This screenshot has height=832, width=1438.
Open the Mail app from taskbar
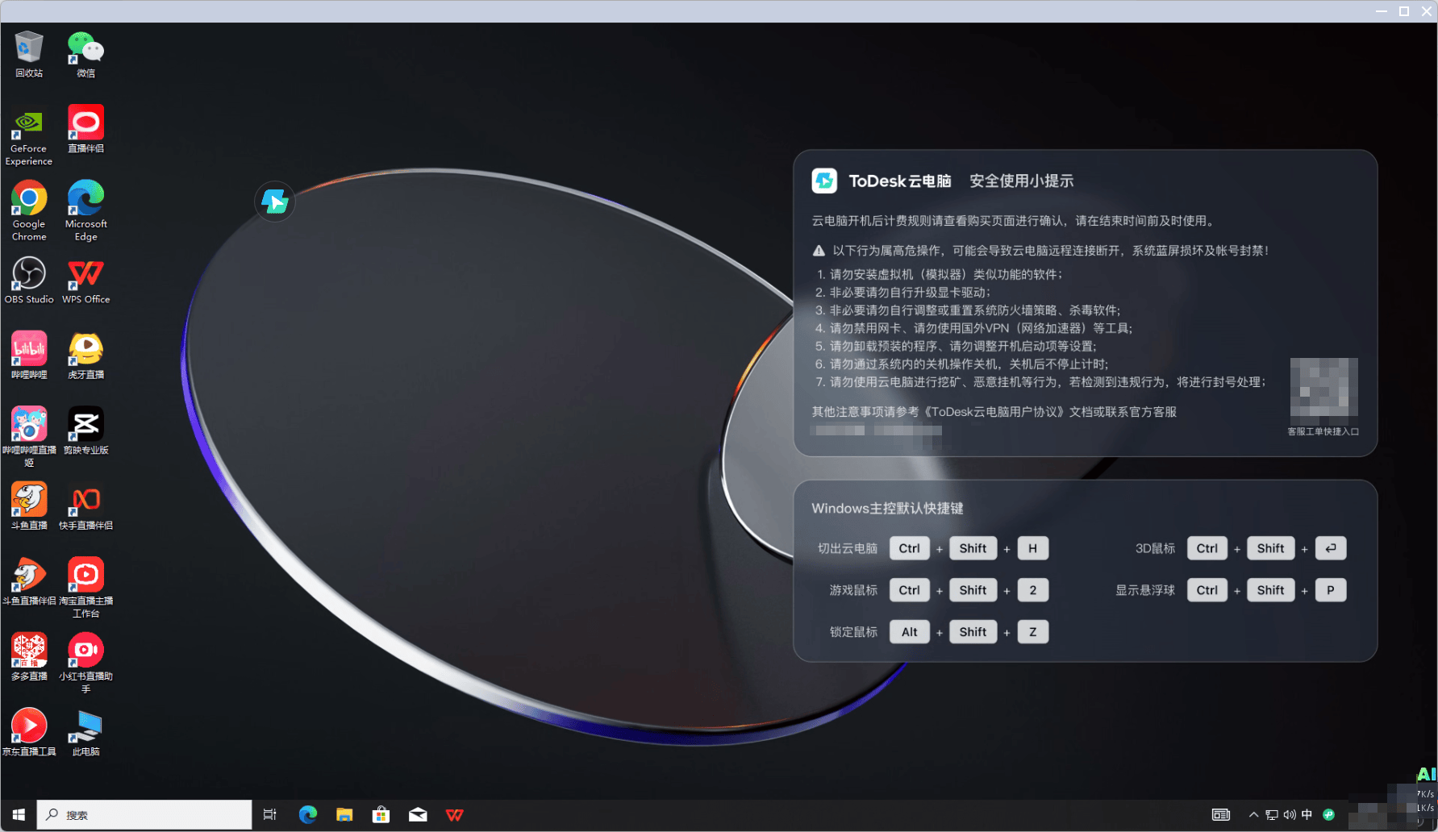[418, 815]
